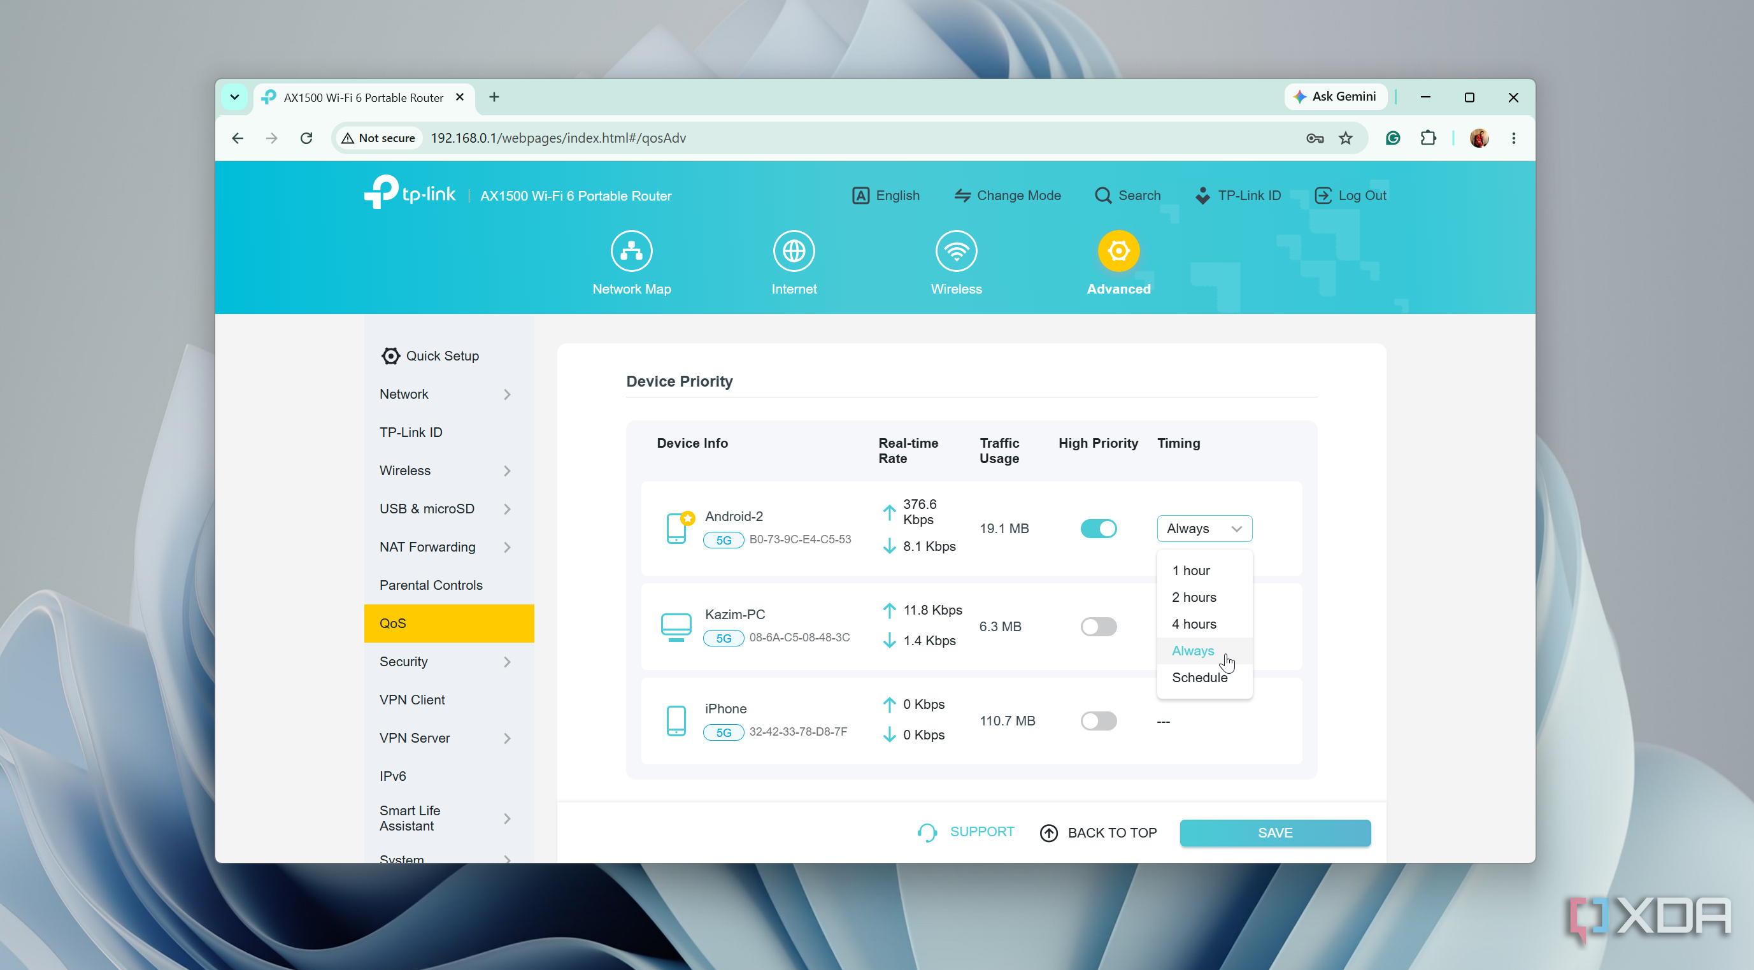Expand NAT Forwarding sidebar submenu
This screenshot has width=1754, height=970.
pyautogui.click(x=507, y=547)
